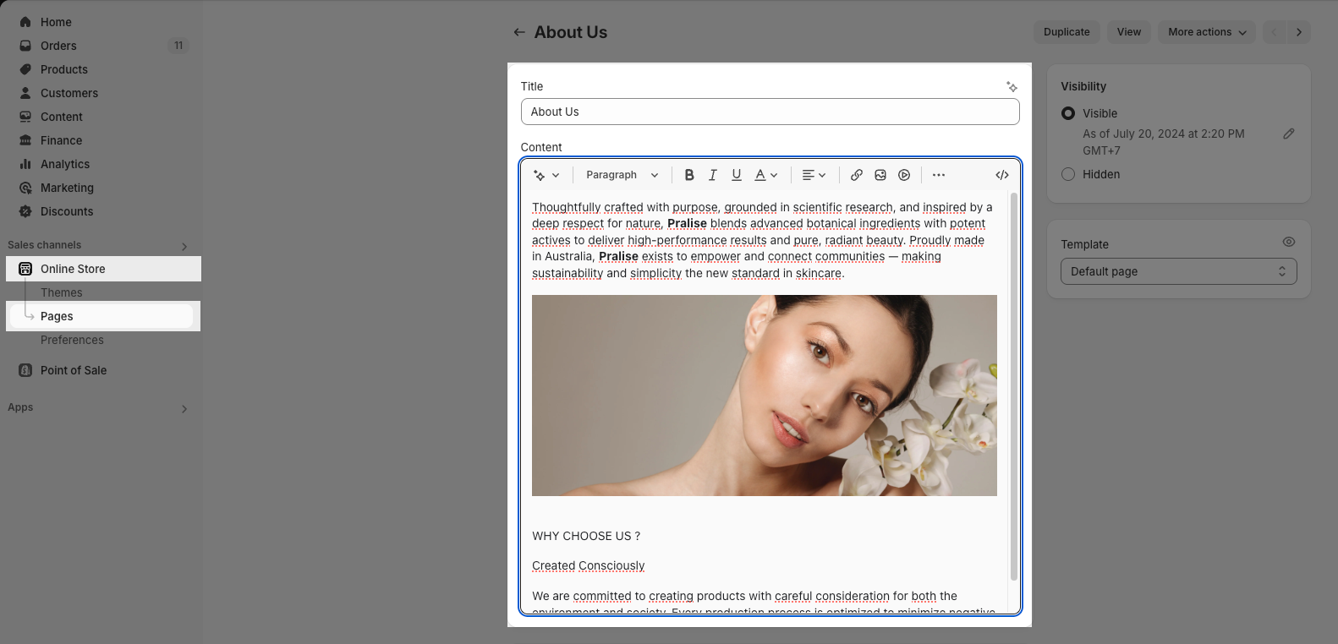Go to Products in sidebar
Image resolution: width=1338 pixels, height=644 pixels.
pyautogui.click(x=64, y=69)
